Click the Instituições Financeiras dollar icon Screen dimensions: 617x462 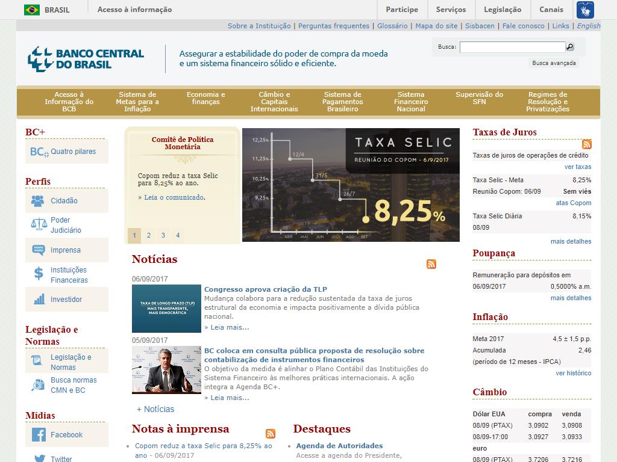point(39,273)
